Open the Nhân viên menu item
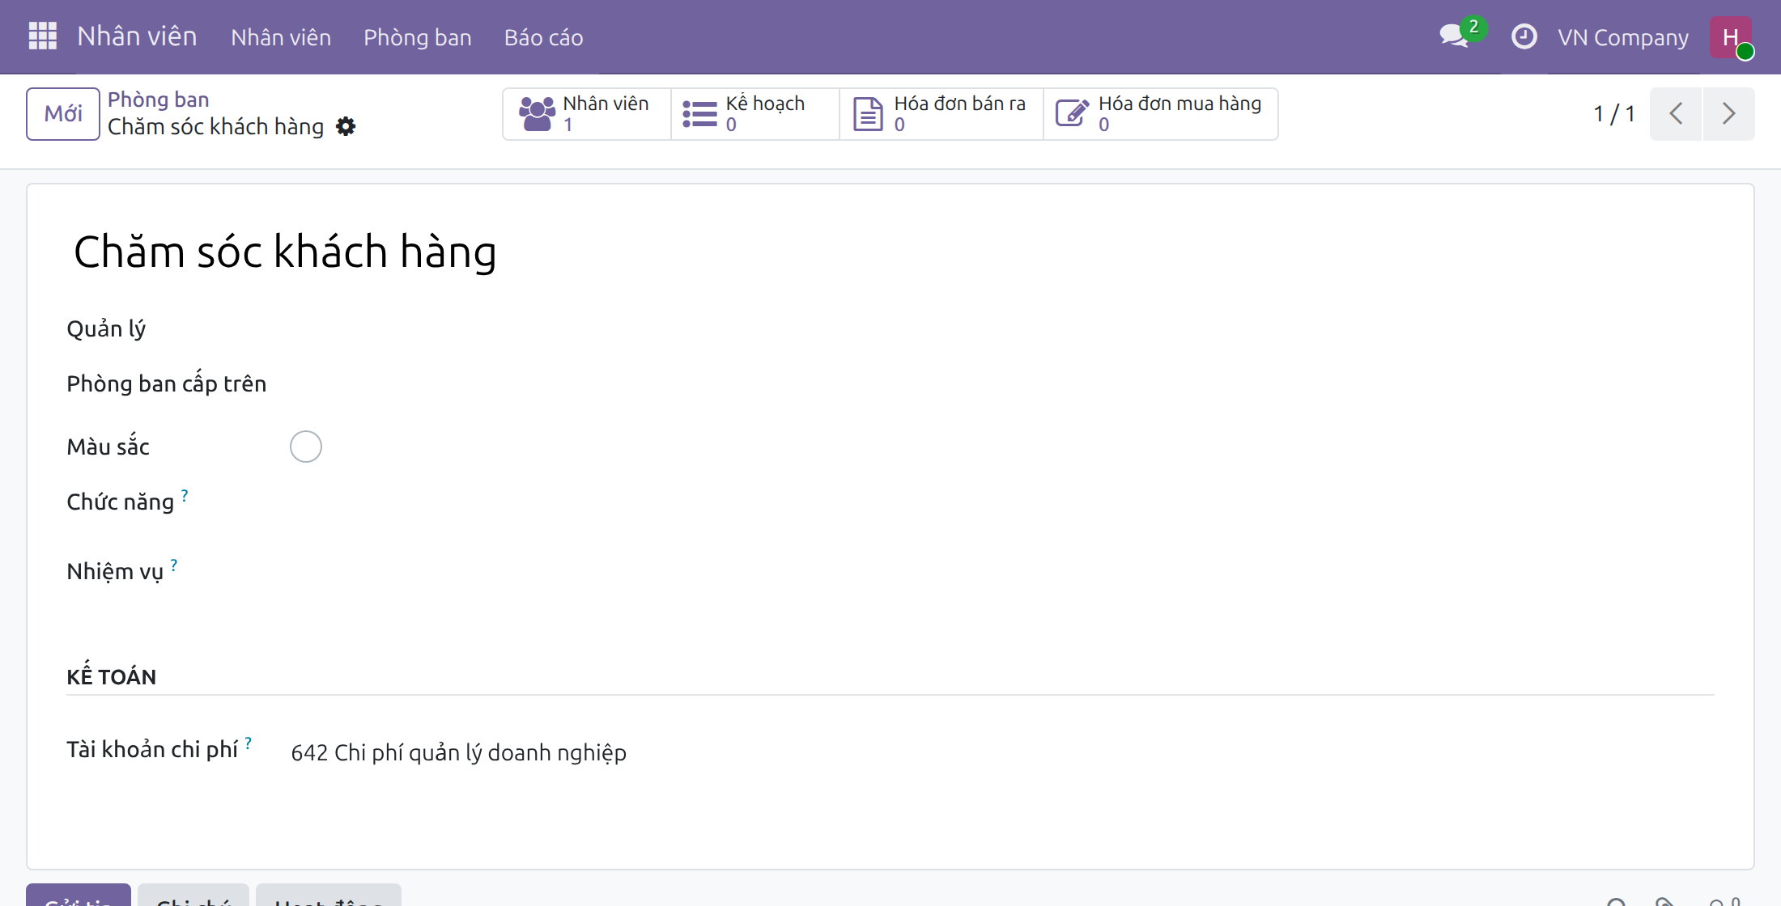The image size is (1781, 906). (x=281, y=37)
